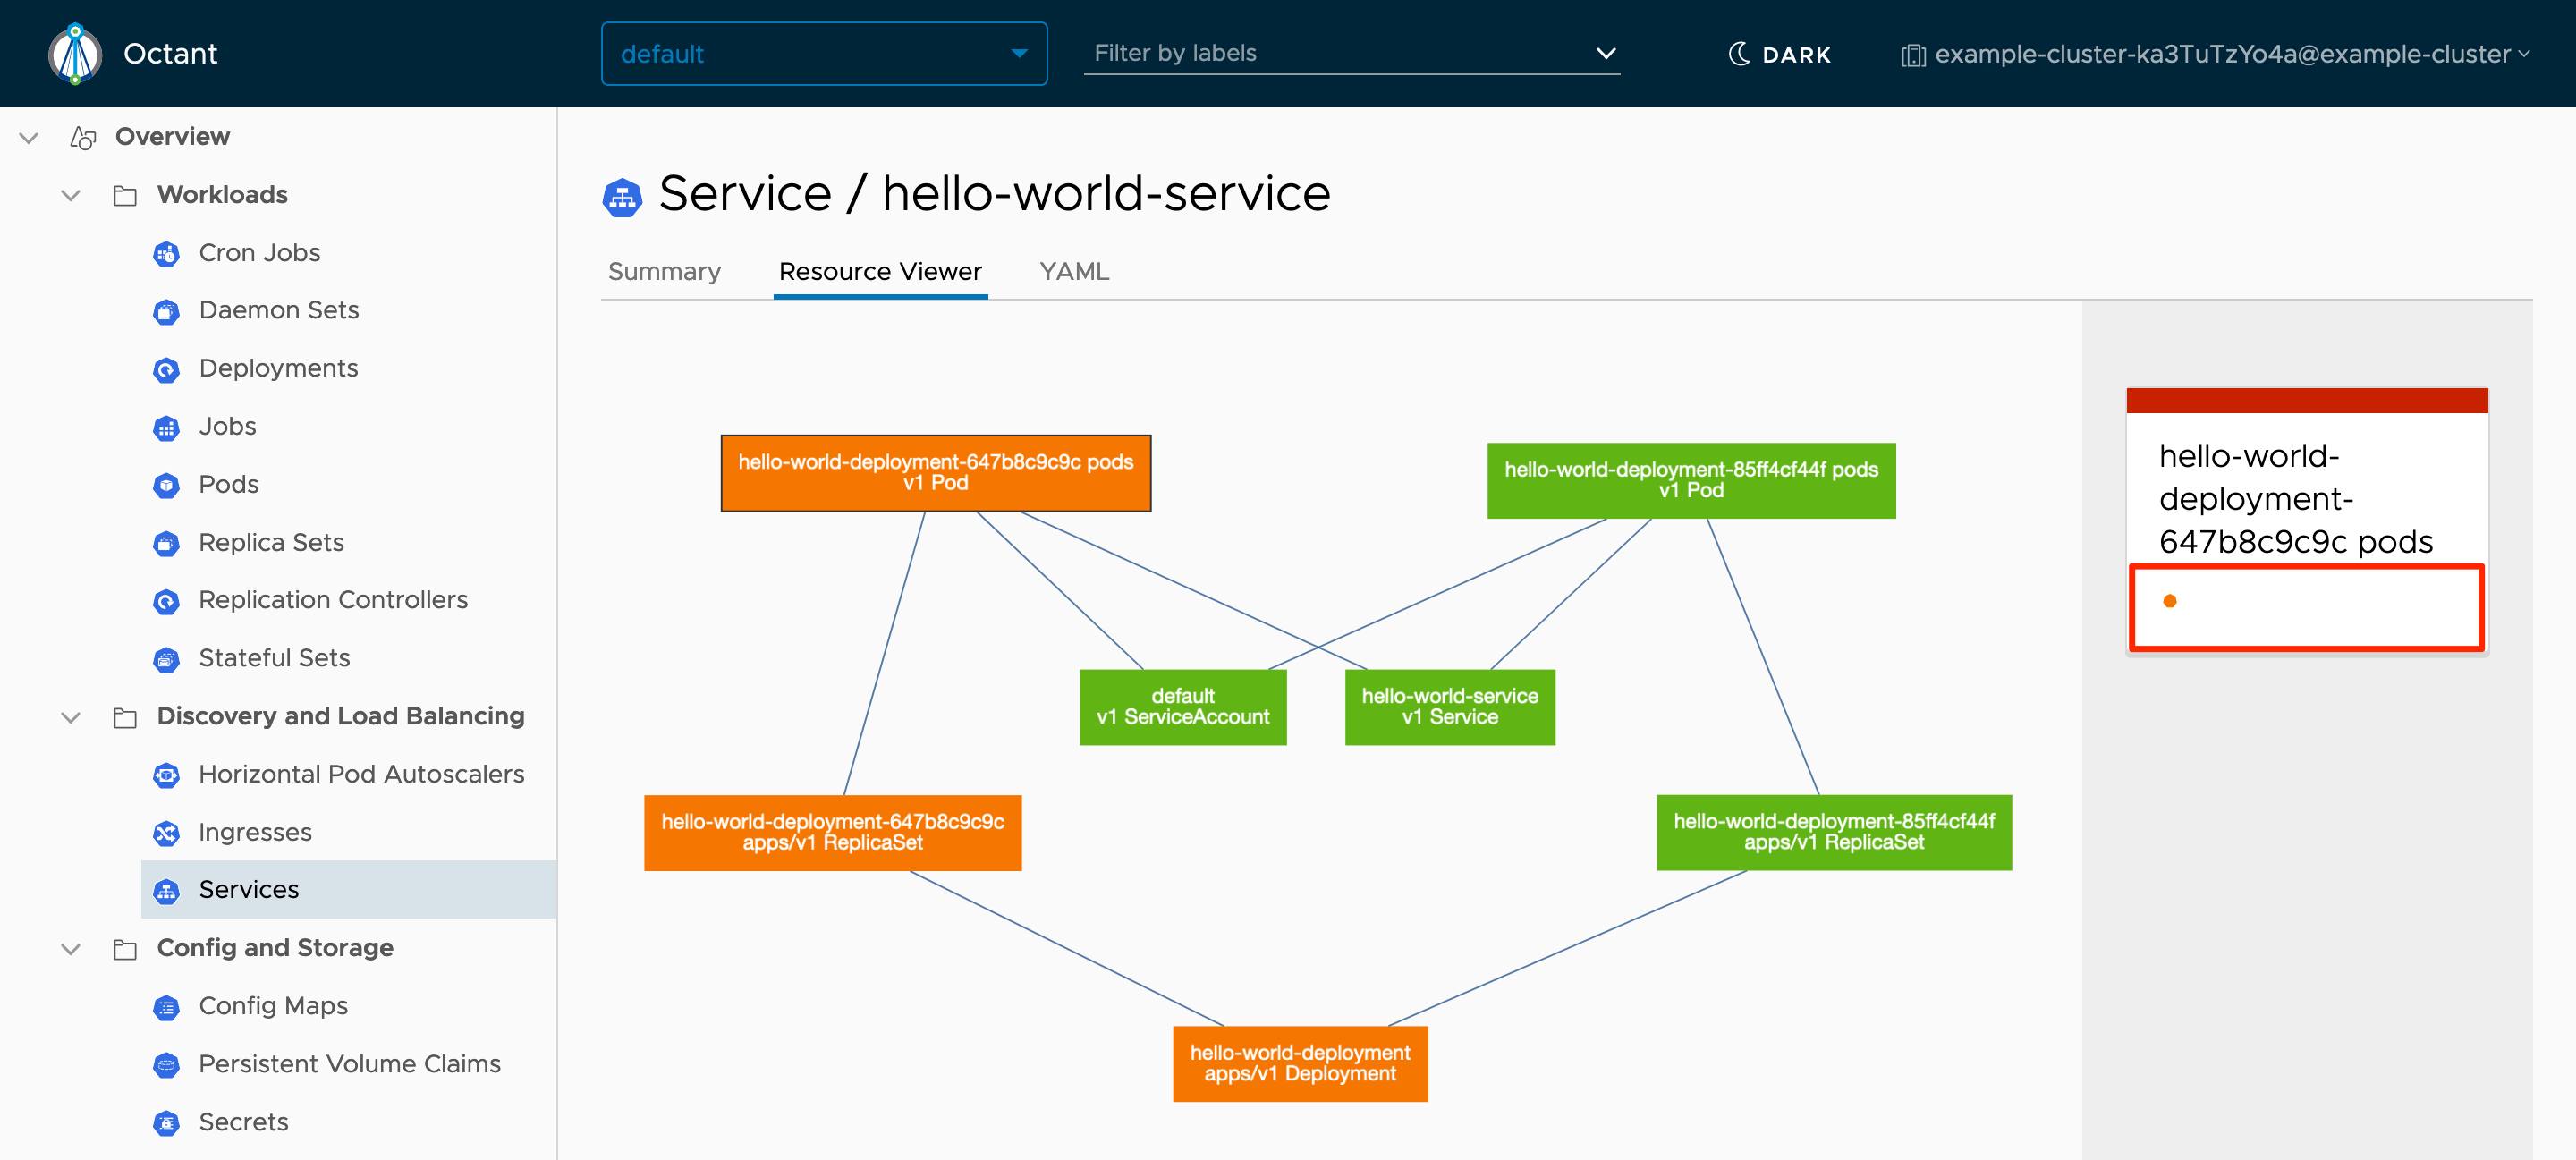Viewport: 2576px width, 1160px height.
Task: Open the Summary tab
Action: pos(664,271)
